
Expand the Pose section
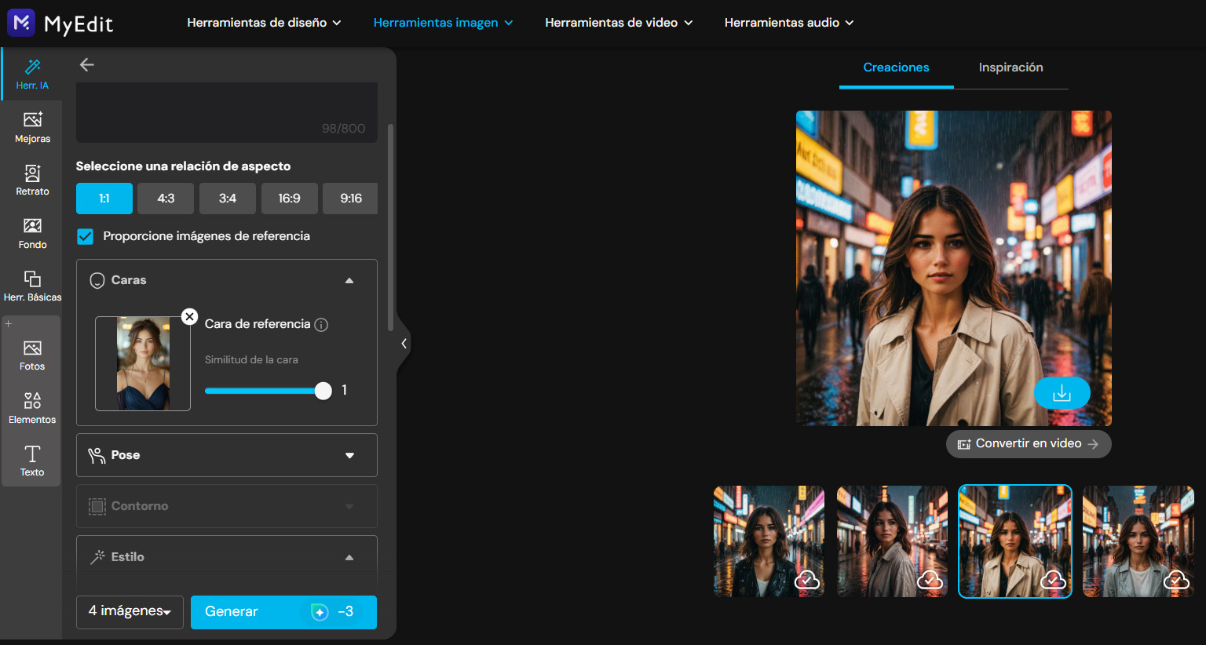227,455
